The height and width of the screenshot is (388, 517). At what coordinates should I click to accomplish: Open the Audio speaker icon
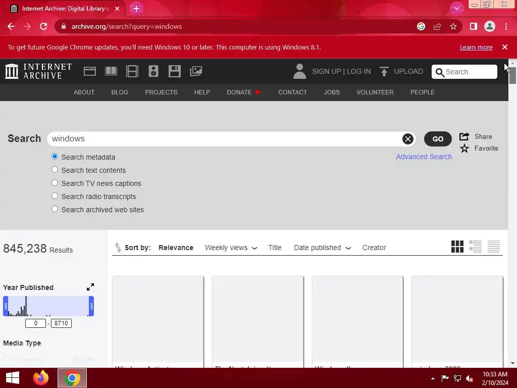pos(153,71)
